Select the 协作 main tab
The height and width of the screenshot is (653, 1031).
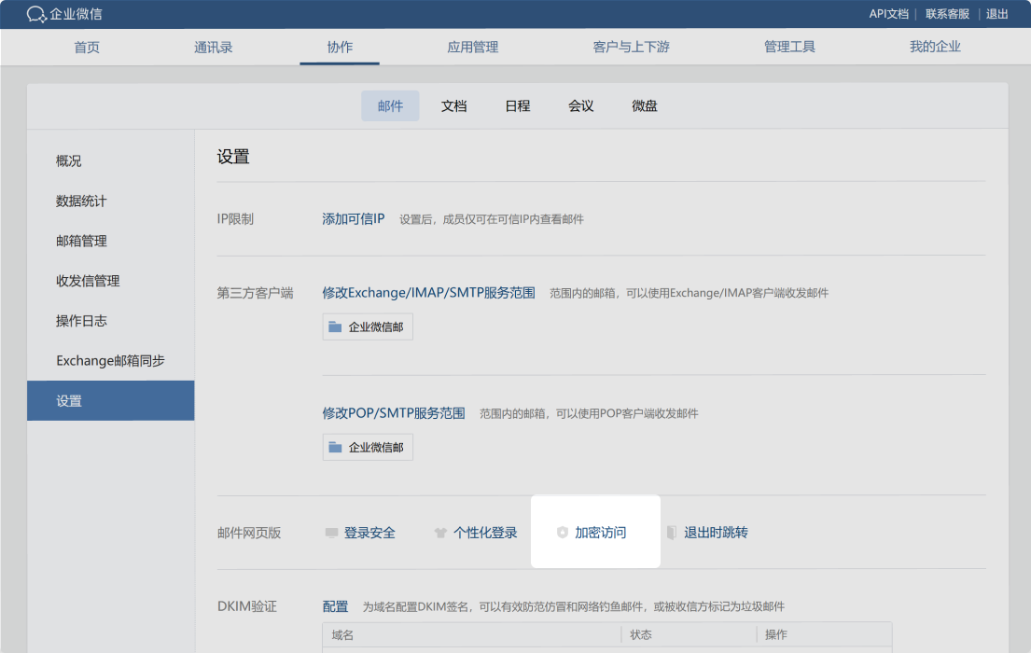coord(340,48)
